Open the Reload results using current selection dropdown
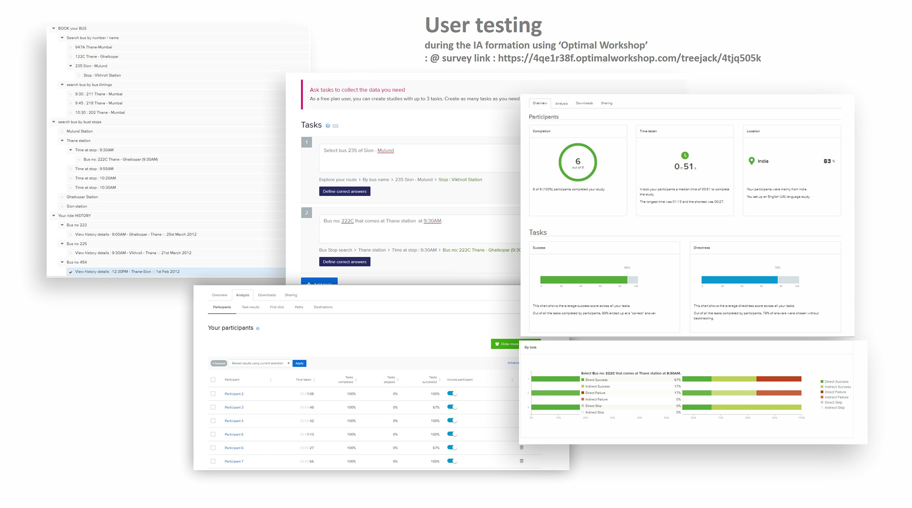 coord(260,363)
